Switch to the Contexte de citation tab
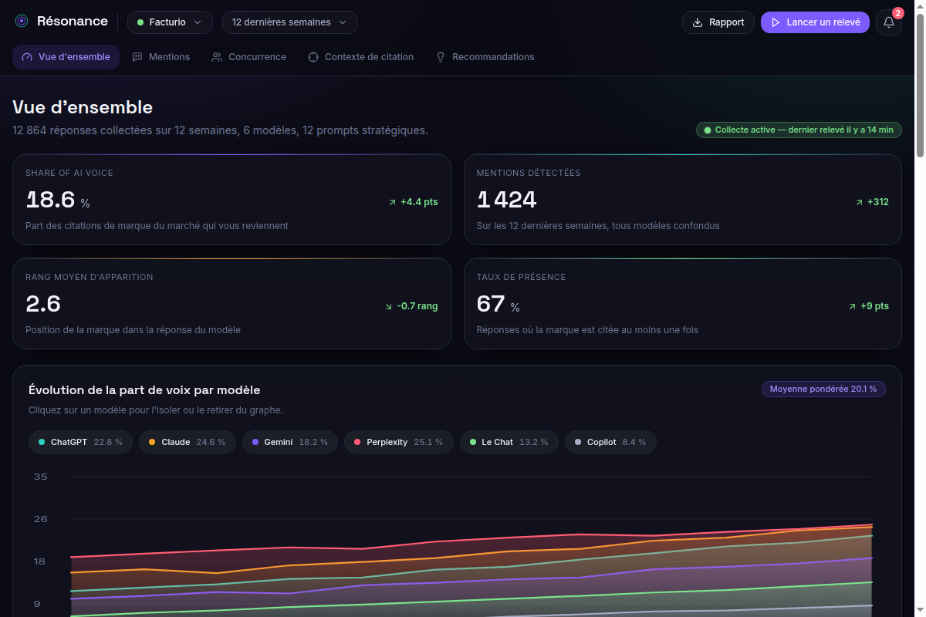926x617 pixels. pos(360,57)
